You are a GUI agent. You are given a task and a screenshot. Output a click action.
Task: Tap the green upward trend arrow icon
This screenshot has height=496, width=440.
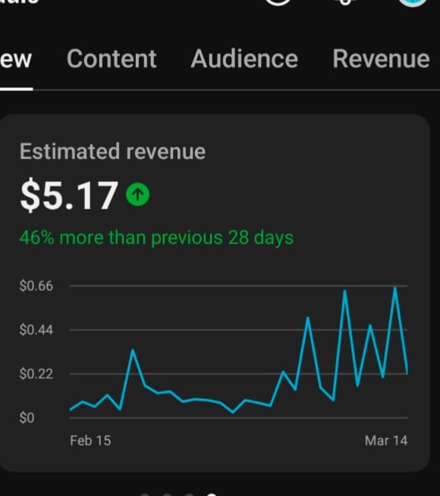pyautogui.click(x=137, y=195)
